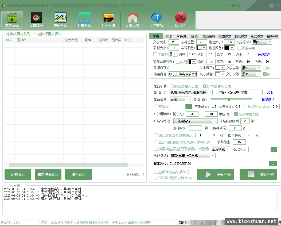This screenshot has width=281, height=226.
Task: Enable GPU加速(仅支持N卡) checkbox
Action: click(156, 178)
